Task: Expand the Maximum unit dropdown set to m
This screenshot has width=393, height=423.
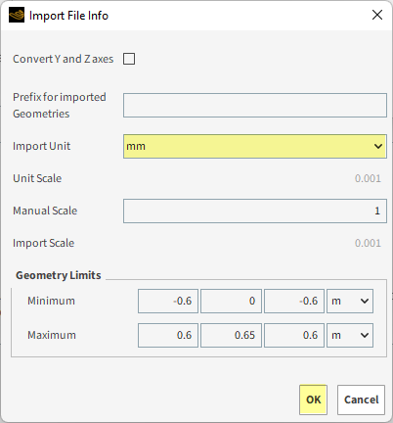Action: coord(350,335)
